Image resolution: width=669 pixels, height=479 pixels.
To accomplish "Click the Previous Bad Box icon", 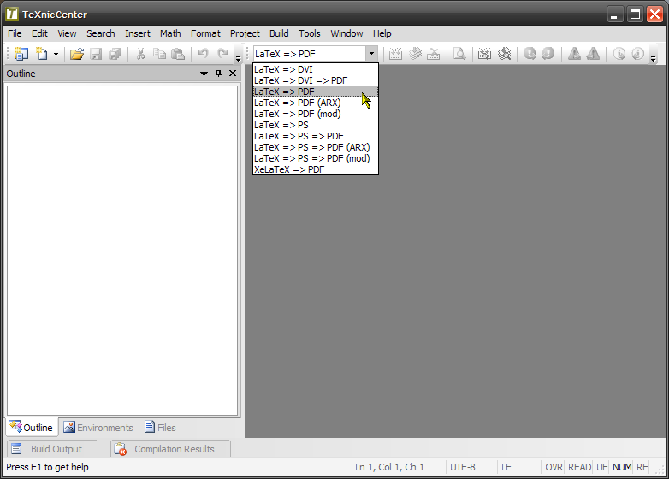I will [x=638, y=54].
